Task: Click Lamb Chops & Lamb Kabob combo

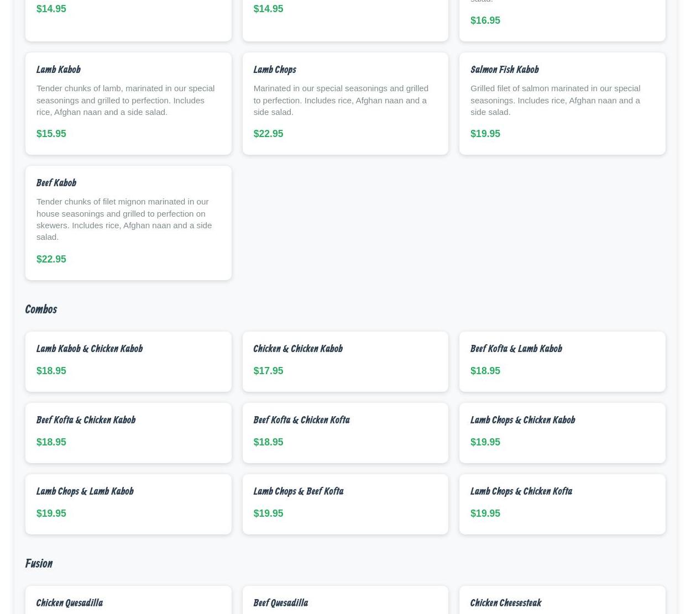Action: pos(85,491)
